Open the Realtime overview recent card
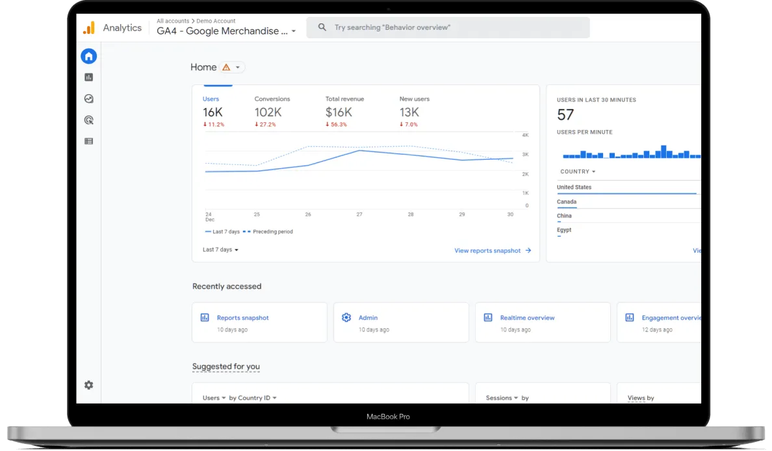This screenshot has height=451, width=772. (543, 322)
